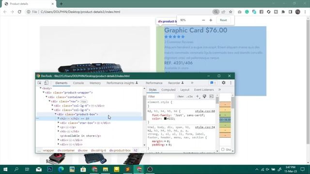Open the Chrome profile avatar

click(298, 12)
